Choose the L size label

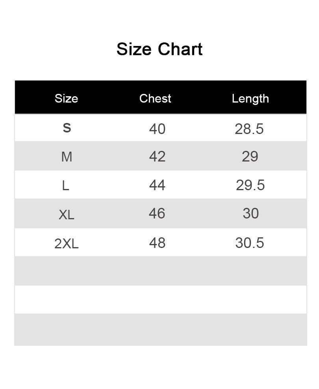(x=66, y=185)
